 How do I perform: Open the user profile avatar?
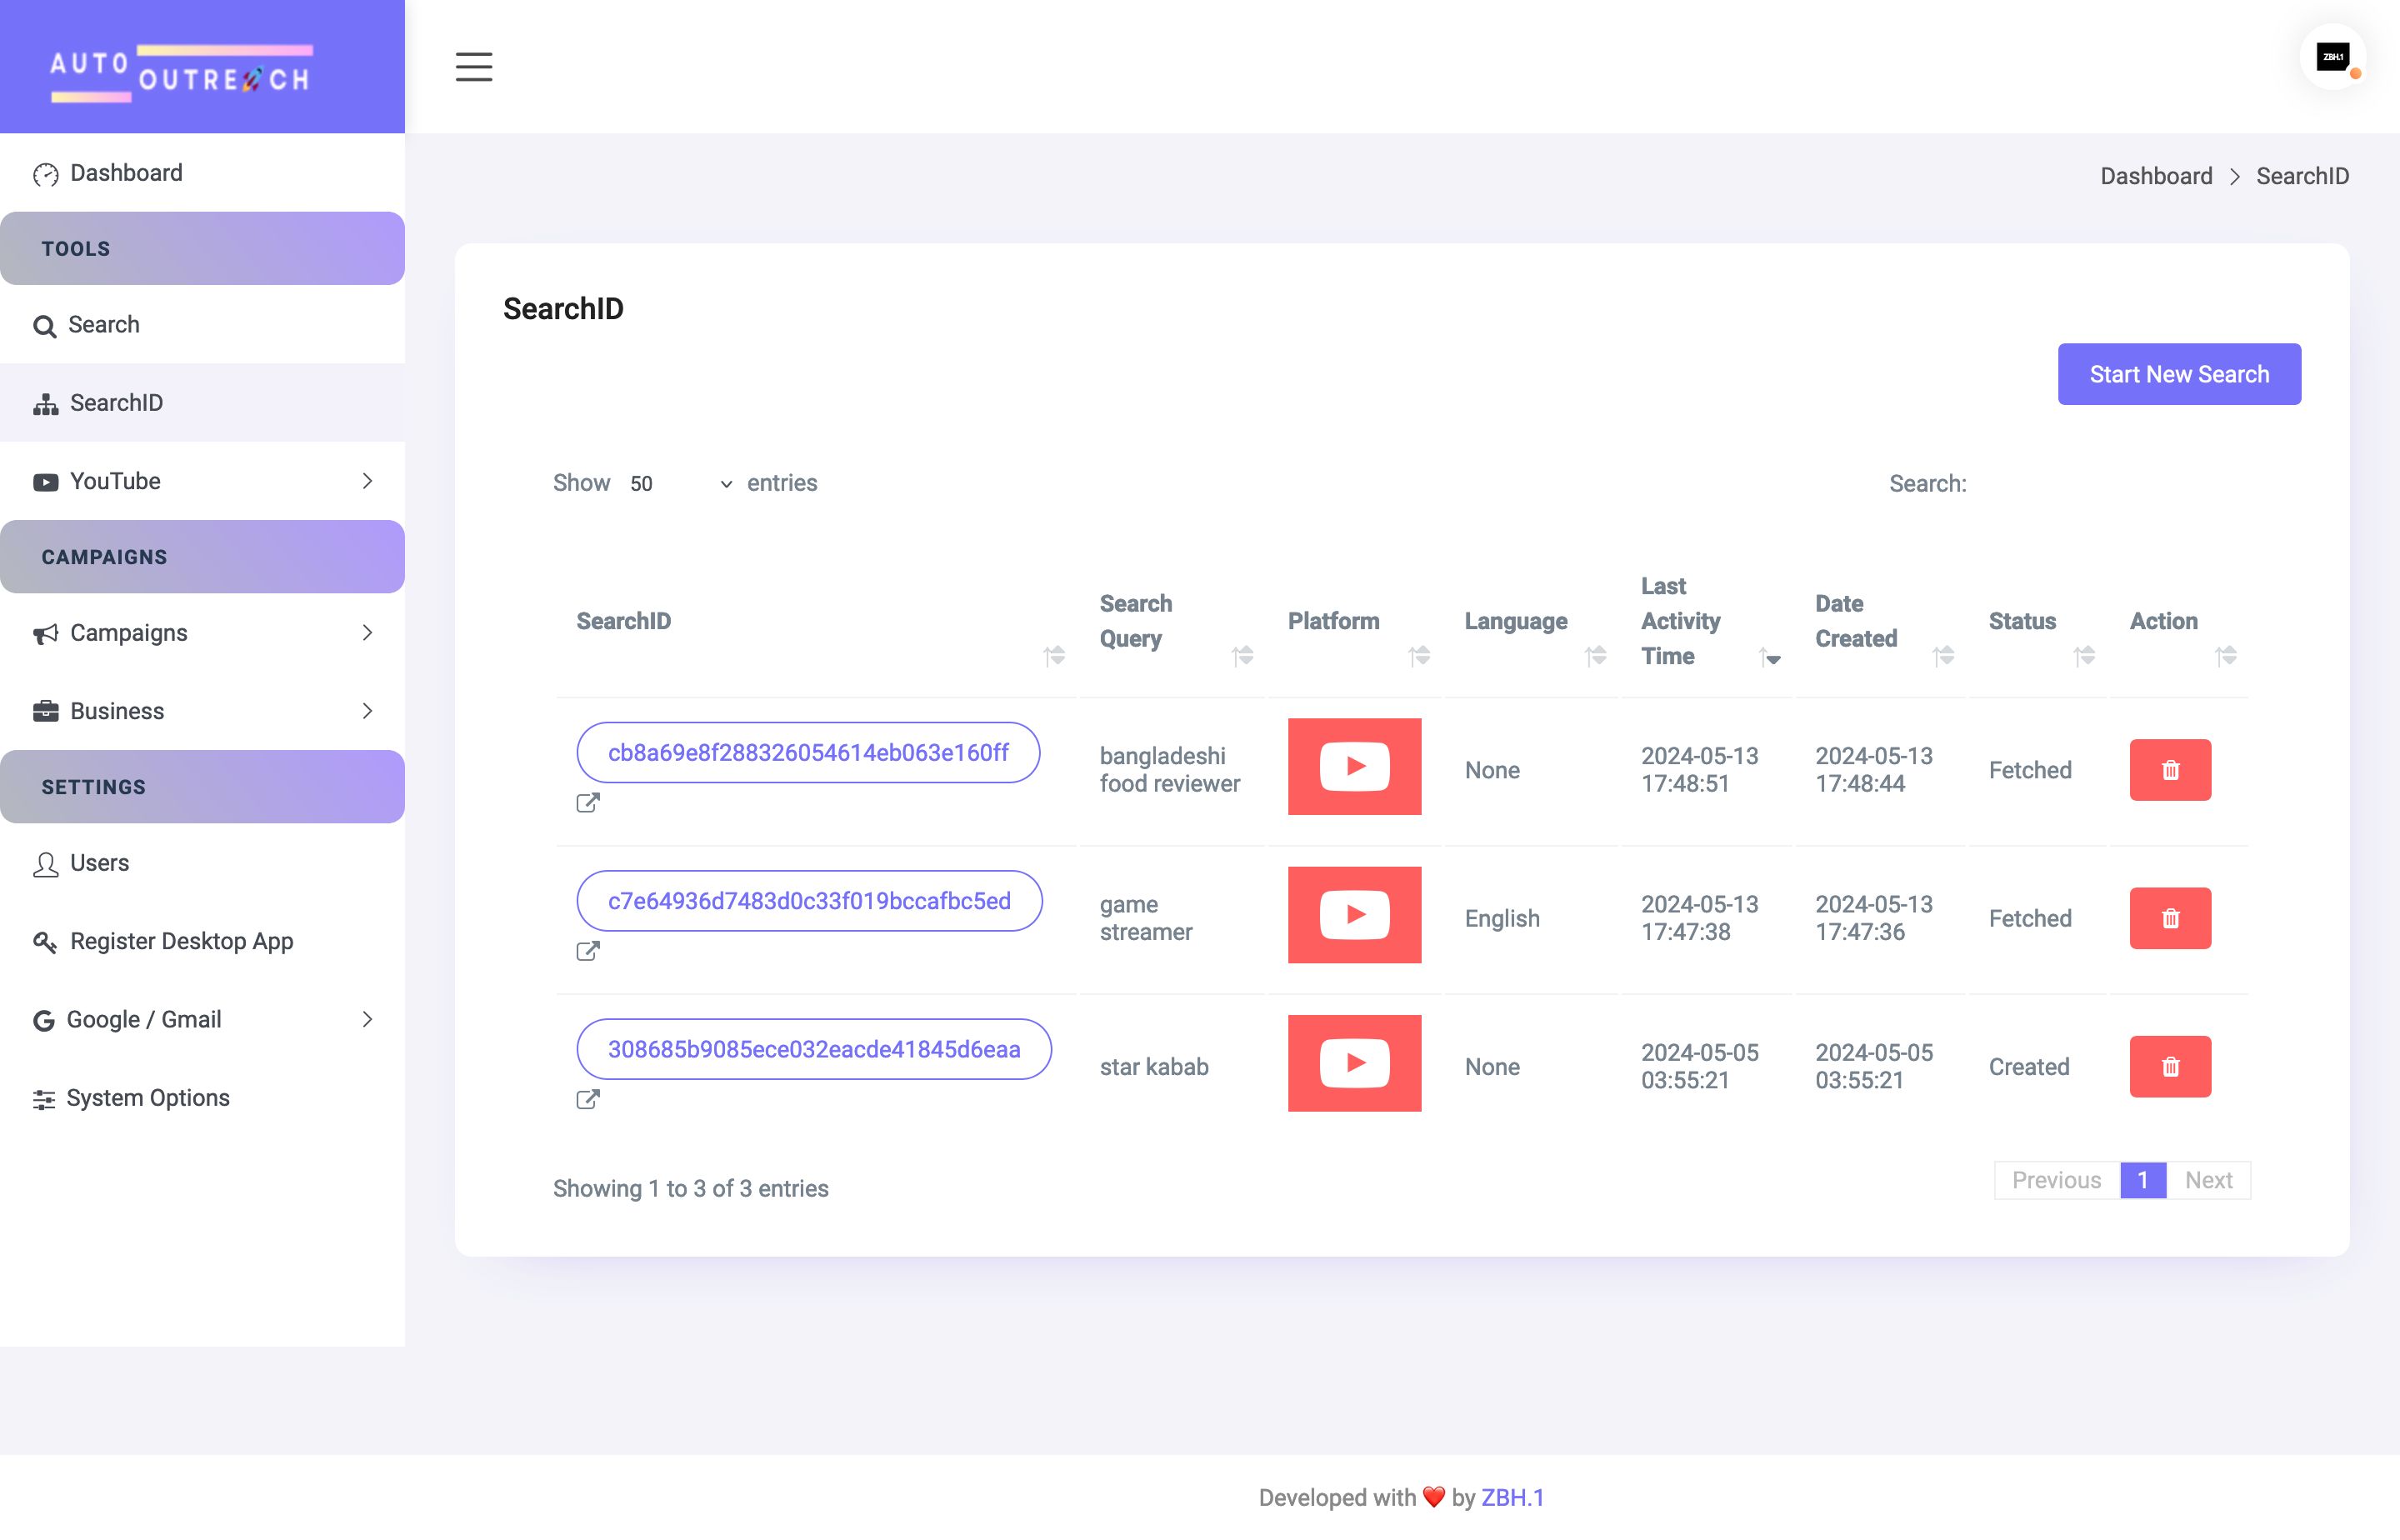pyautogui.click(x=2332, y=58)
